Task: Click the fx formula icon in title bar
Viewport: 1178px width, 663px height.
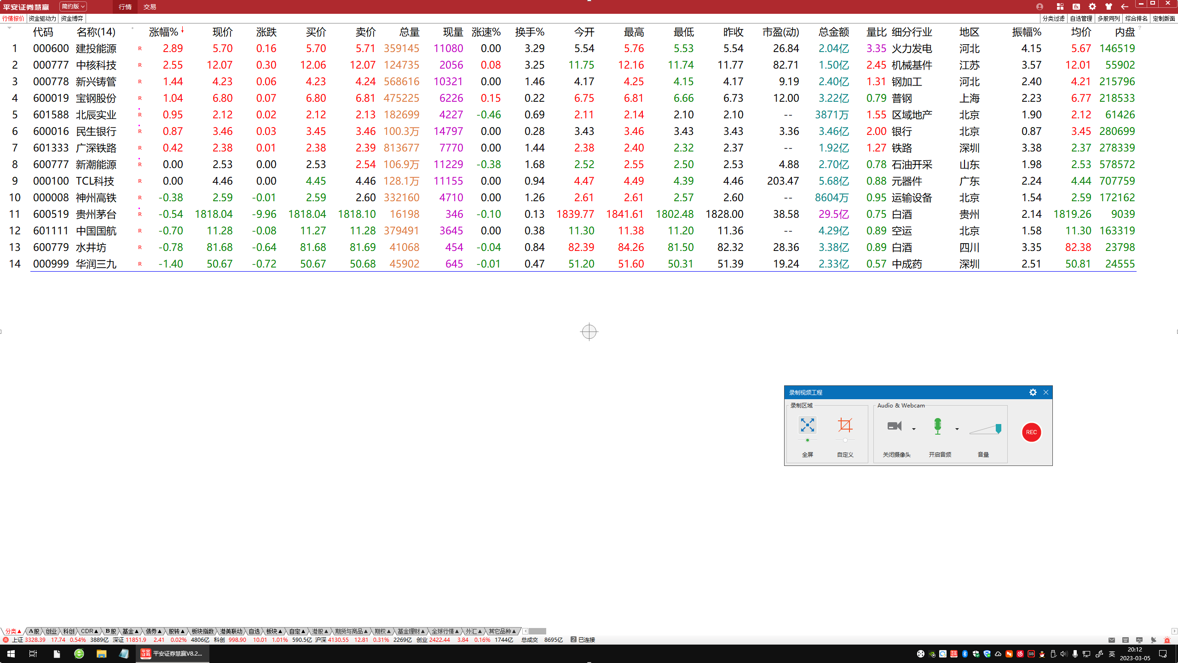Action: coord(1076,6)
